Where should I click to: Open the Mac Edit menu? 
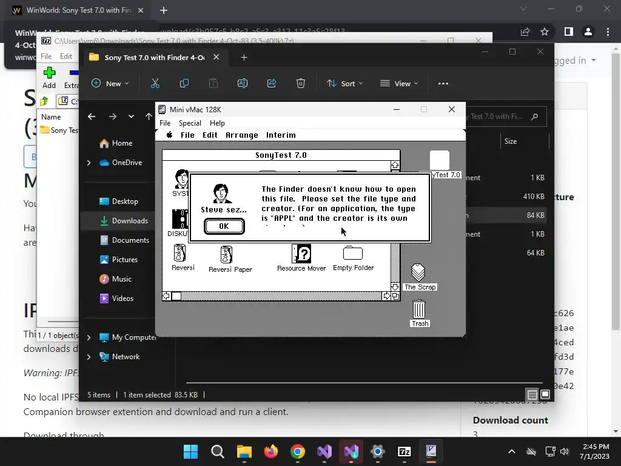(x=210, y=135)
